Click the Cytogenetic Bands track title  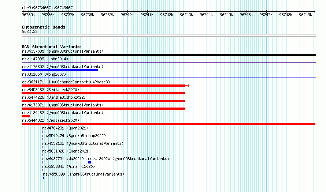coord(44,27)
